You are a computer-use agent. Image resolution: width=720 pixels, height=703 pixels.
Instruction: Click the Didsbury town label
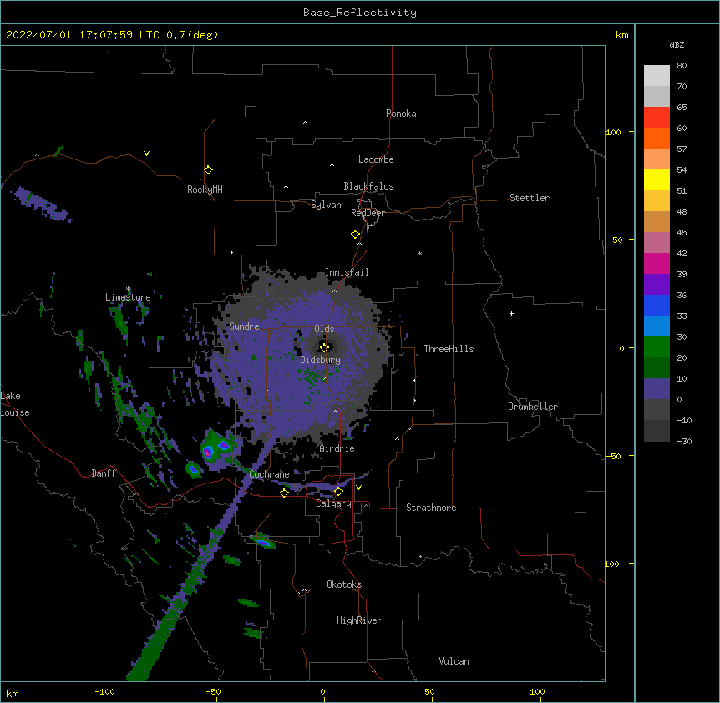tap(321, 360)
